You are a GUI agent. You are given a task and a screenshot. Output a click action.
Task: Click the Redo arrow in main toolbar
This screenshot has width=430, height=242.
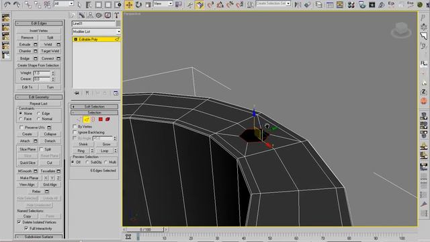point(16,5)
